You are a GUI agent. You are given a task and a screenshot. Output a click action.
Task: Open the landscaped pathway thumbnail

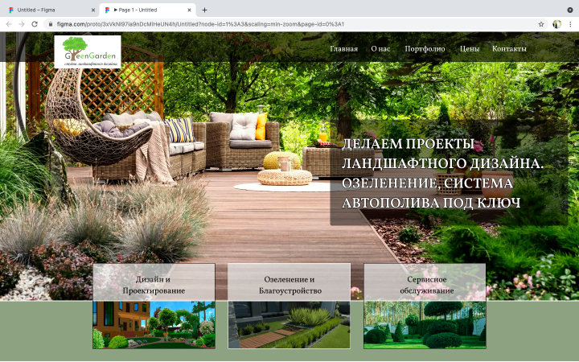pyautogui.click(x=289, y=325)
